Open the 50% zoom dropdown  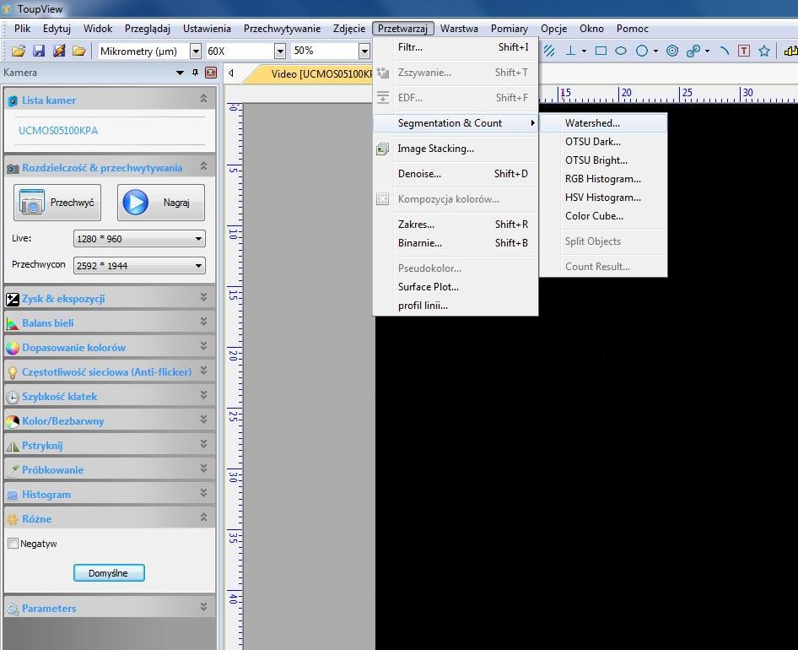364,51
